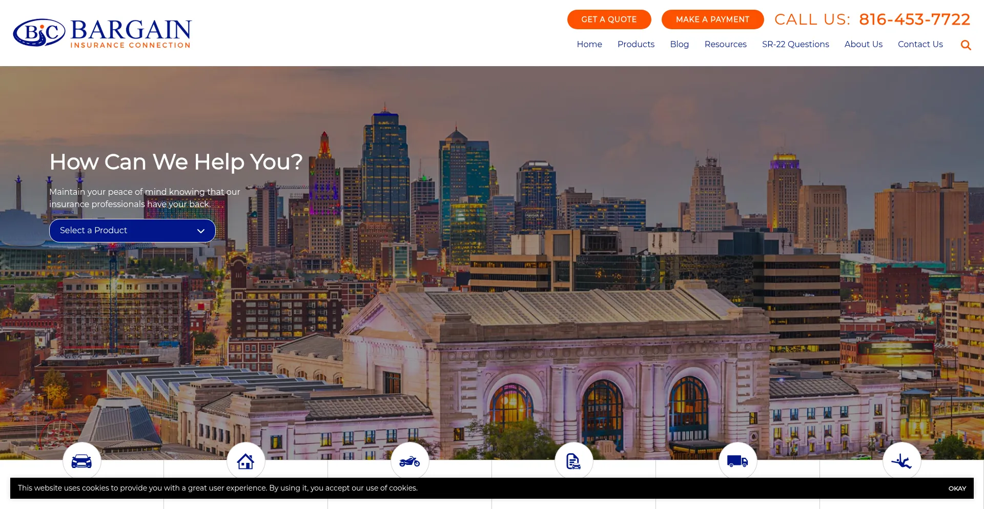This screenshot has height=509, width=984.
Task: Click the phone number 816-453-7722
Action: pos(914,19)
